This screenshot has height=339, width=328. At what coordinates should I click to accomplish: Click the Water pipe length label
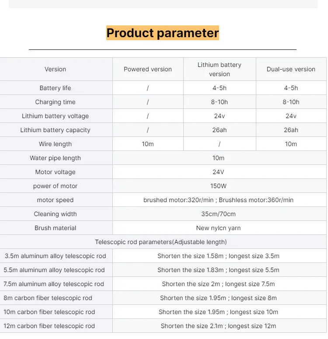[55, 158]
